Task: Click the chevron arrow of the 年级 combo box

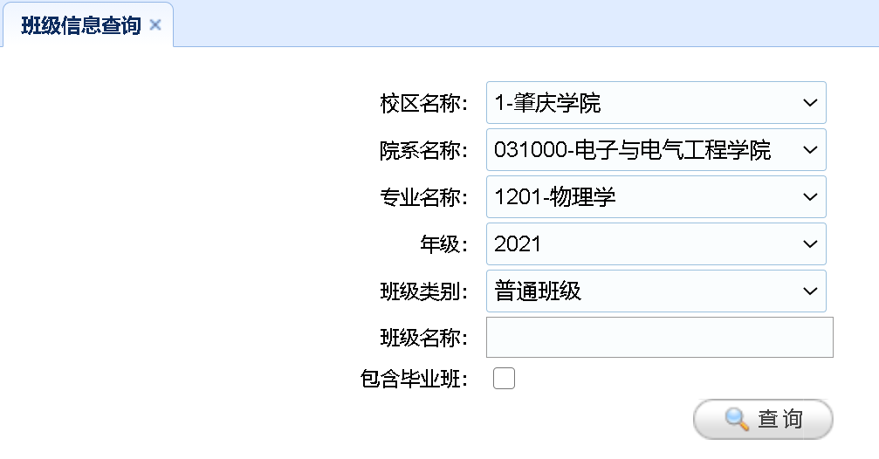Action: coord(808,244)
